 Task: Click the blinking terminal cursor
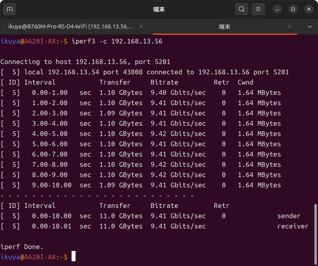click(x=73, y=257)
